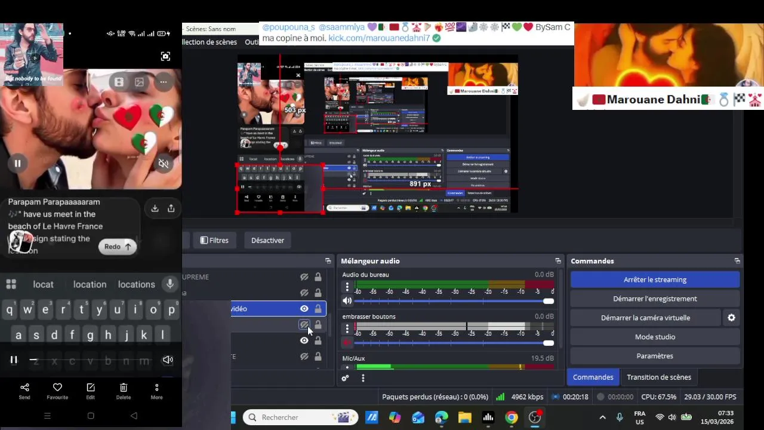Open Google Chrome from the taskbar

[512, 417]
